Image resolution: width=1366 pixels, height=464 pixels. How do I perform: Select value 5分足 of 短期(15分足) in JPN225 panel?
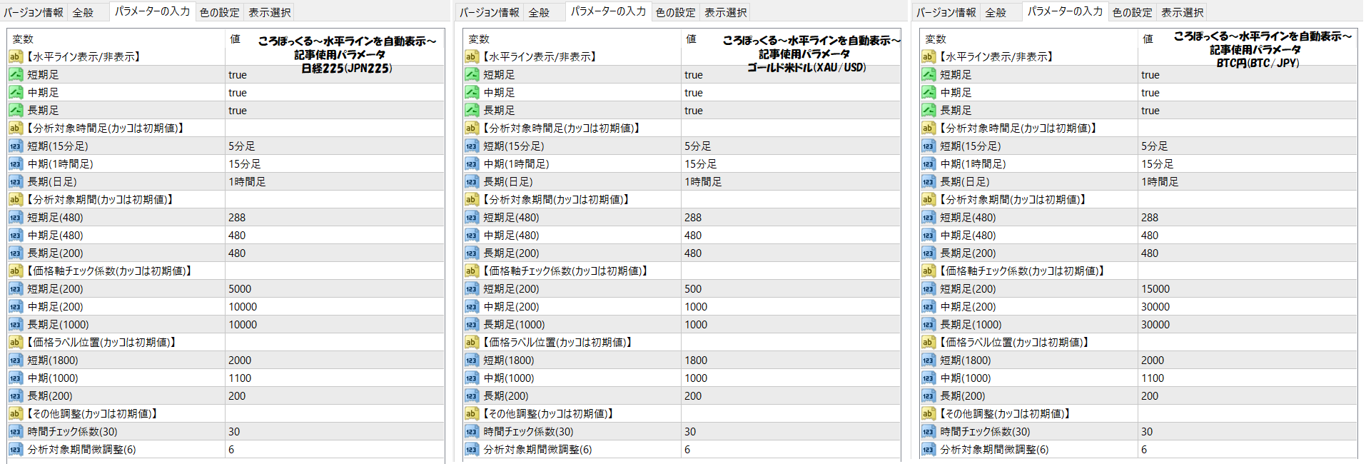tap(242, 146)
